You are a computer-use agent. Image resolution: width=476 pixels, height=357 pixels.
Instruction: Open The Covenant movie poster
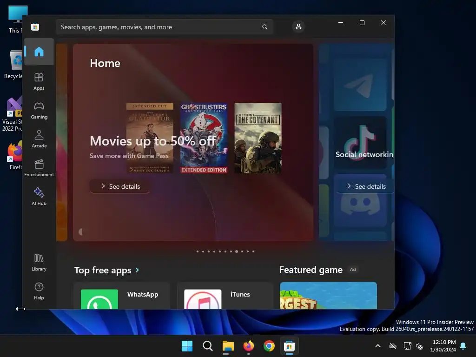(x=258, y=138)
